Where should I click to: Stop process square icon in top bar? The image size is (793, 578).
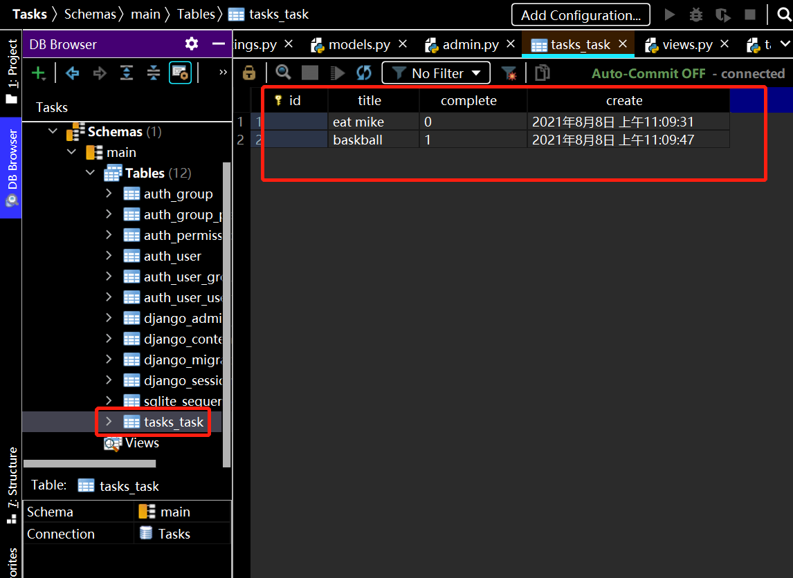click(x=750, y=15)
